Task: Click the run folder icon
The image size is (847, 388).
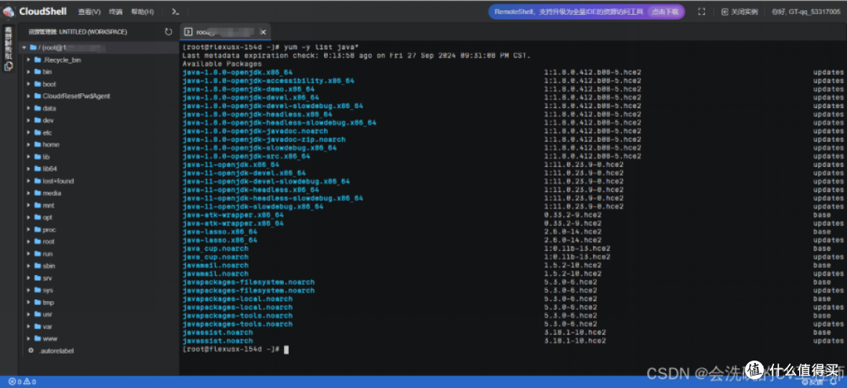Action: pyautogui.click(x=38, y=254)
